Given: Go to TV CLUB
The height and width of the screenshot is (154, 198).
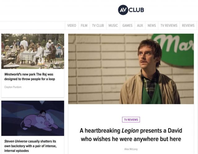Looking at the screenshot, I should tap(98, 25).
